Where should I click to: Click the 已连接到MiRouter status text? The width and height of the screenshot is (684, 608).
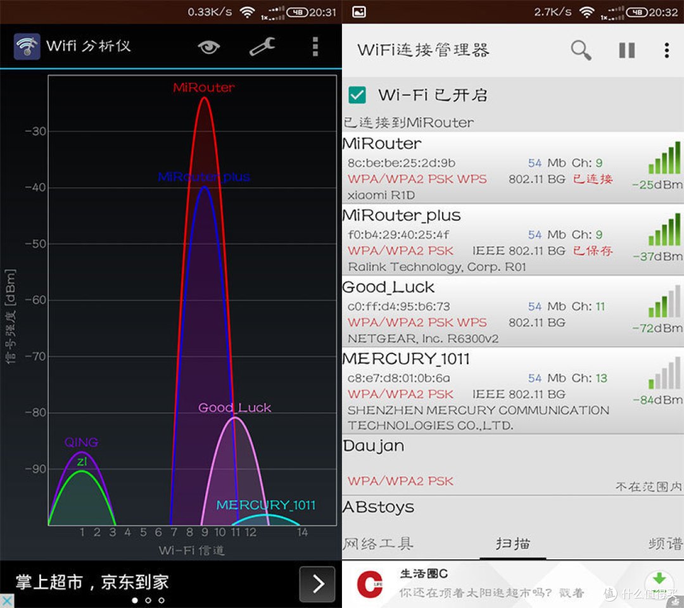click(x=408, y=123)
